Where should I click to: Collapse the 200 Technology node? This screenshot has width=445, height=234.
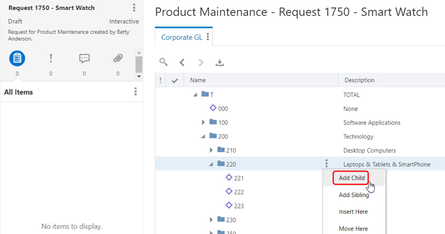tap(203, 137)
